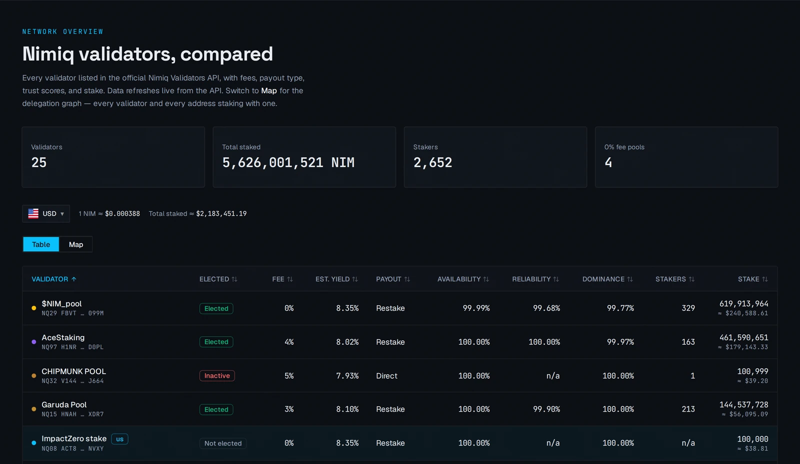Image resolution: width=800 pixels, height=464 pixels.
Task: Click the US flag icon in currency selector
Action: coord(33,214)
